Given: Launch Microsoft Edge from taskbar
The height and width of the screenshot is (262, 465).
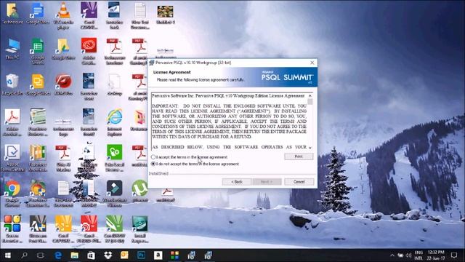Looking at the screenshot, I should [58, 255].
